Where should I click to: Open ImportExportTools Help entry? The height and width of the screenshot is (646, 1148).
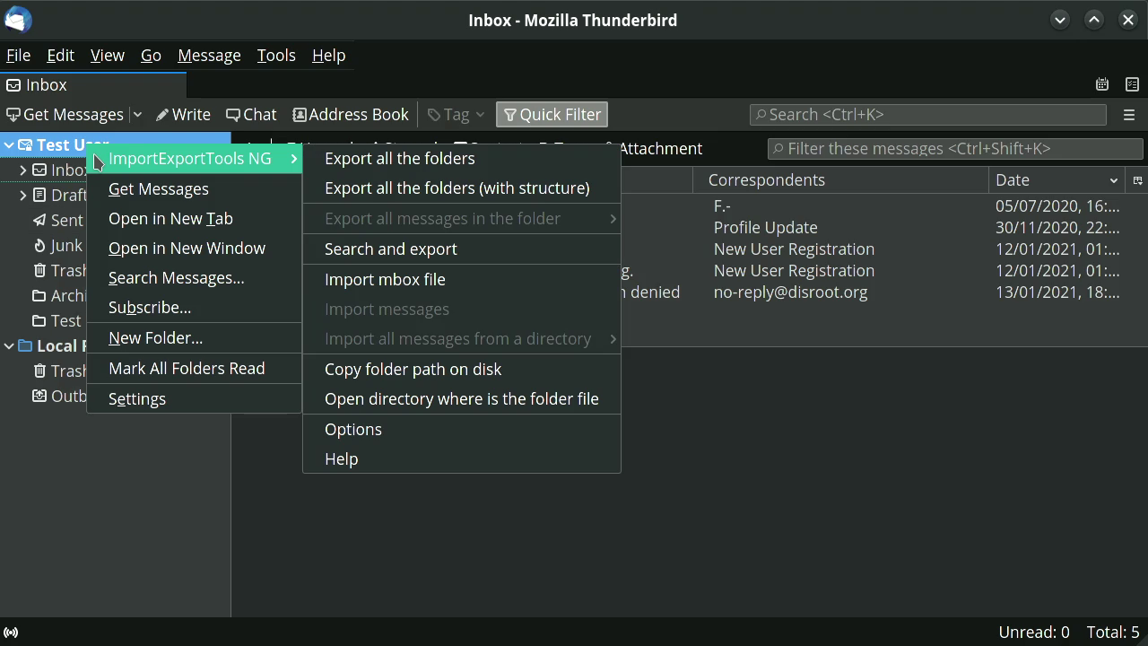462,459
